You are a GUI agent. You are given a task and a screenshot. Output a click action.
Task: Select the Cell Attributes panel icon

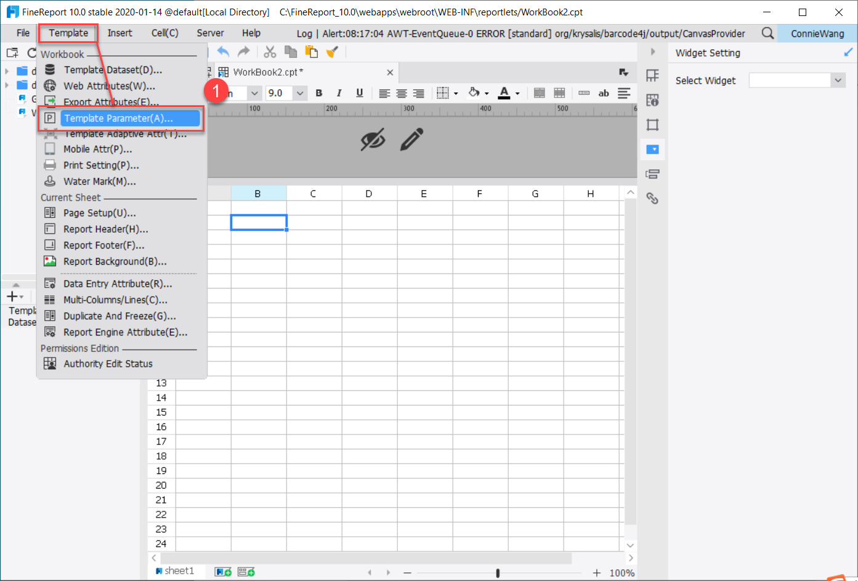click(653, 100)
